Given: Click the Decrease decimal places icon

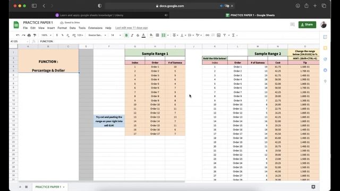Looking at the screenshot, I should (x=68, y=35).
